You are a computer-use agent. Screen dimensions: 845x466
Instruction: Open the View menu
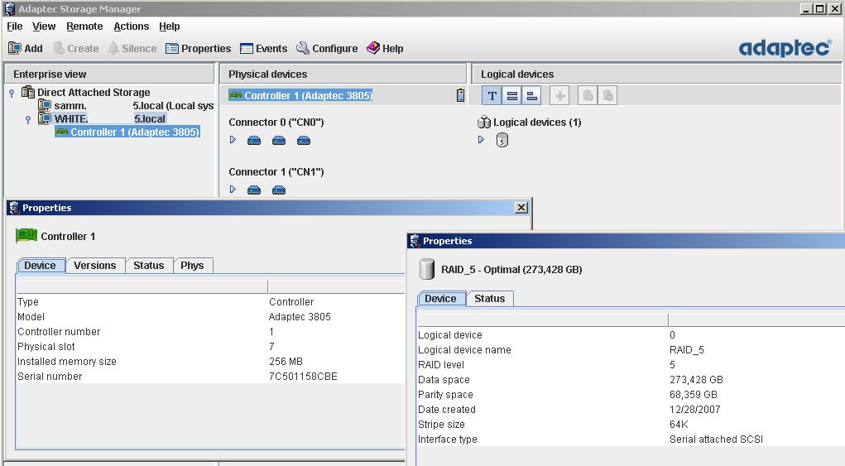click(44, 26)
